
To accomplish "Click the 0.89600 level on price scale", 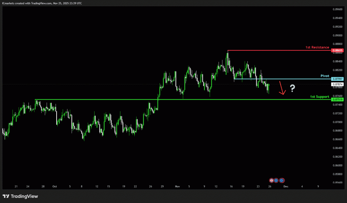I will [338, 9].
